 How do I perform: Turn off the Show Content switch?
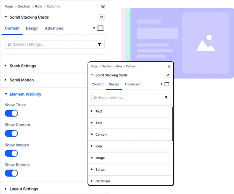click(11, 133)
